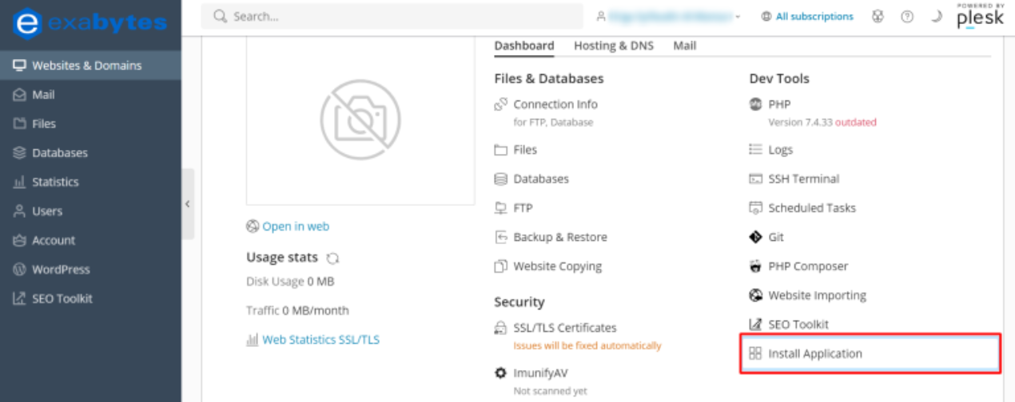Open SSH Terminal
Viewport: 1015px width, 402px height.
click(804, 179)
